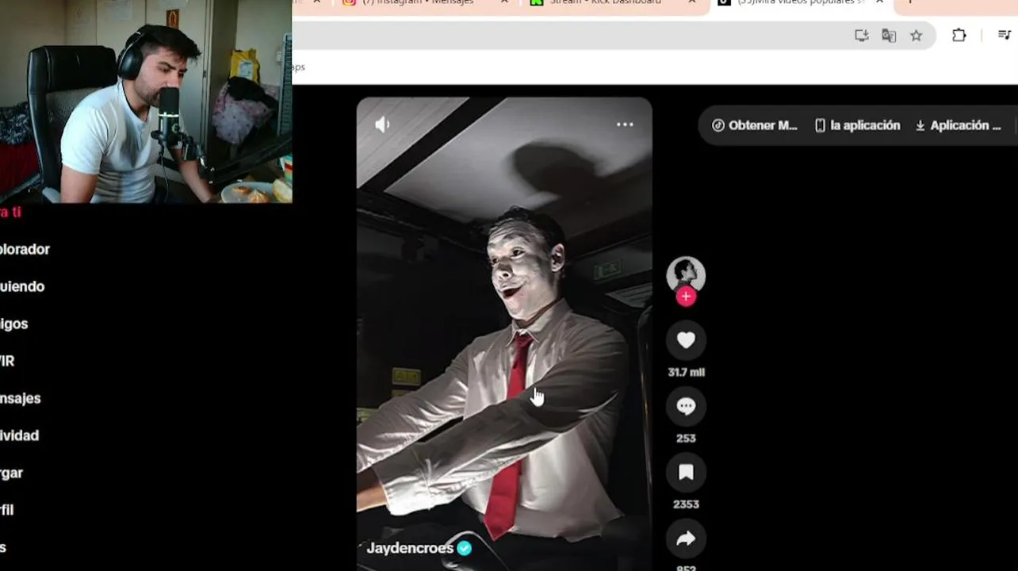Open the translate page icon

tap(889, 35)
